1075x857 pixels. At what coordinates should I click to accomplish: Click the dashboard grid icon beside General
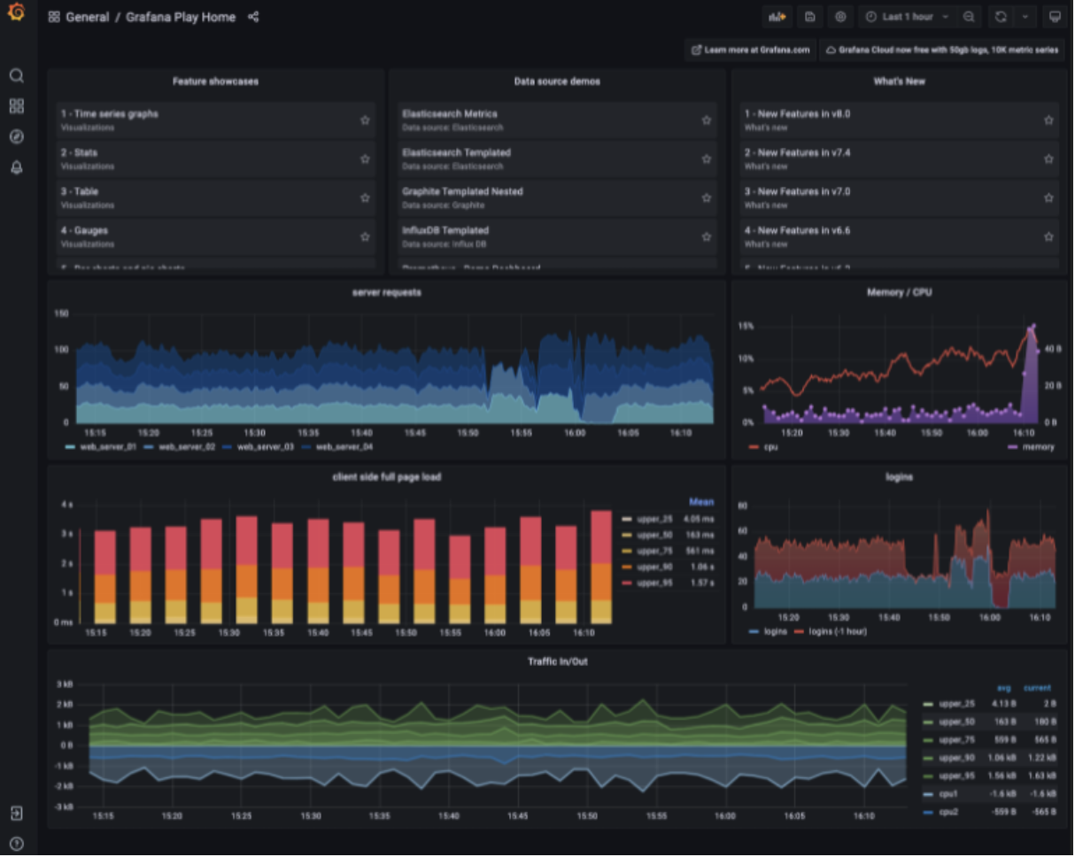[x=54, y=17]
